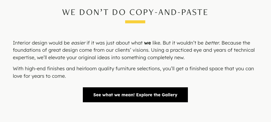Click the italic word 'easier'
271x122 pixels.
coord(78,43)
